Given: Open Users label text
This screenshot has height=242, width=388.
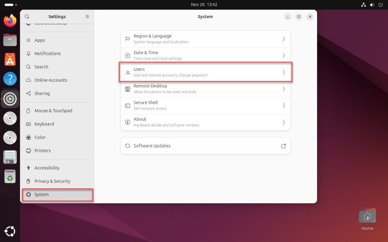Looking at the screenshot, I should (139, 70).
